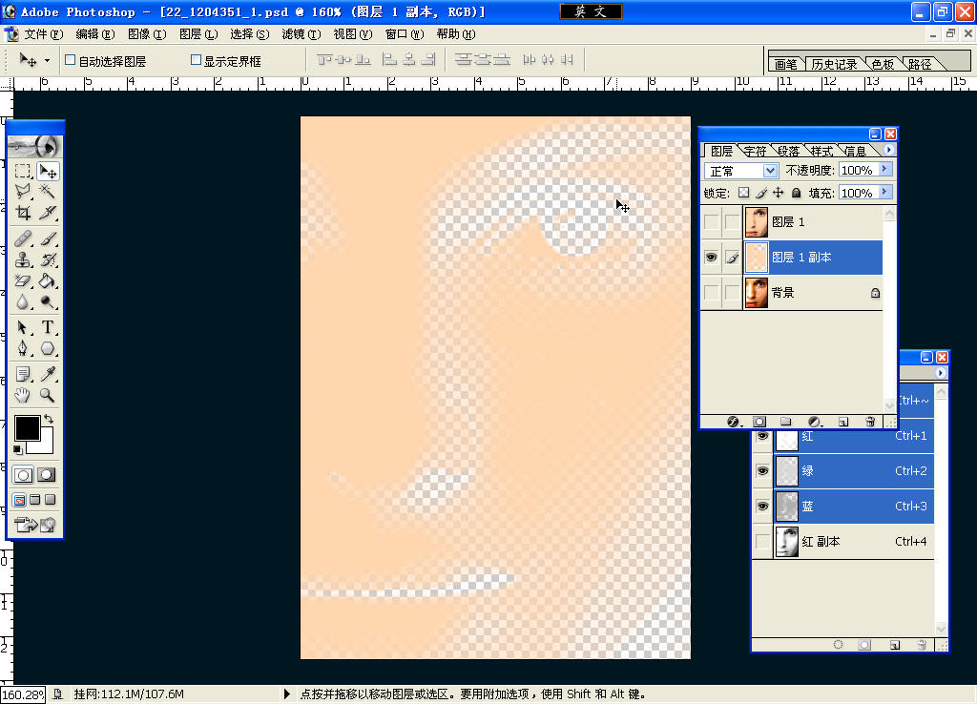The height and width of the screenshot is (704, 977).
Task: Create new layer in Layers panel
Action: (843, 422)
